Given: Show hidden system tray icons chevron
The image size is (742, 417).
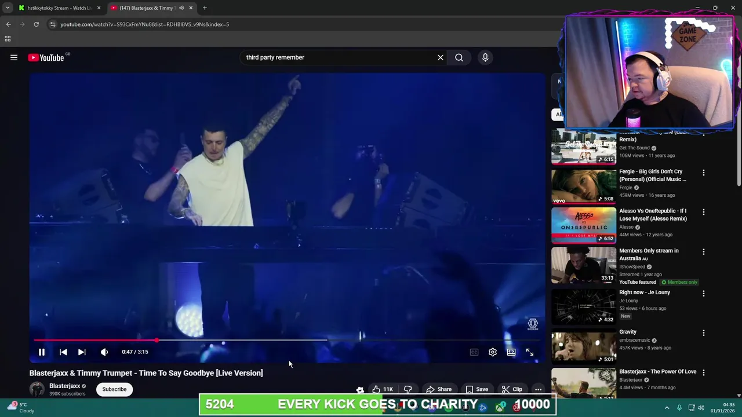Looking at the screenshot, I should coord(667,408).
